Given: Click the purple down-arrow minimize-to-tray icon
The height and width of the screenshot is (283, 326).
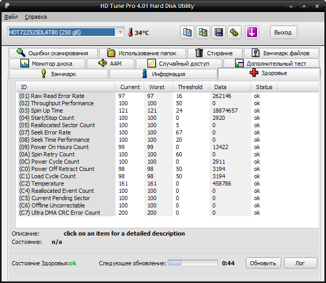Looking at the screenshot, I should pyautogui.click(x=252, y=32).
